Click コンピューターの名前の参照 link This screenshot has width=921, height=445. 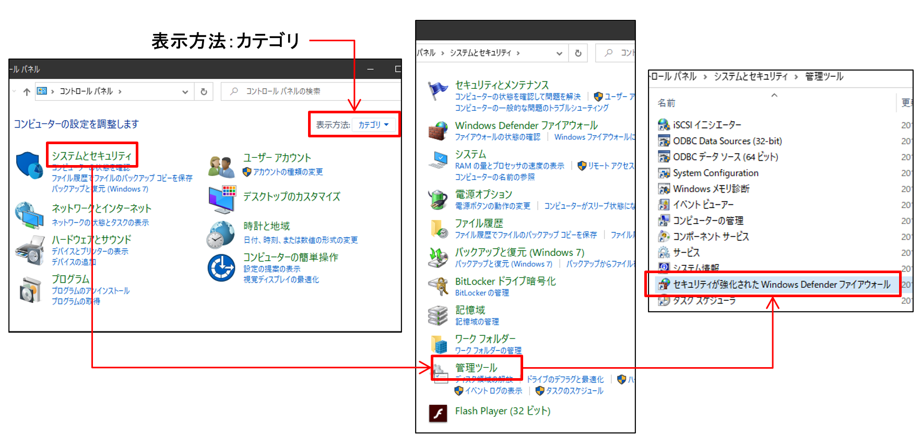[x=495, y=177]
